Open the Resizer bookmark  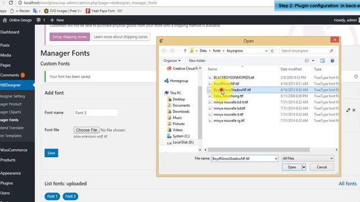pos(20,11)
